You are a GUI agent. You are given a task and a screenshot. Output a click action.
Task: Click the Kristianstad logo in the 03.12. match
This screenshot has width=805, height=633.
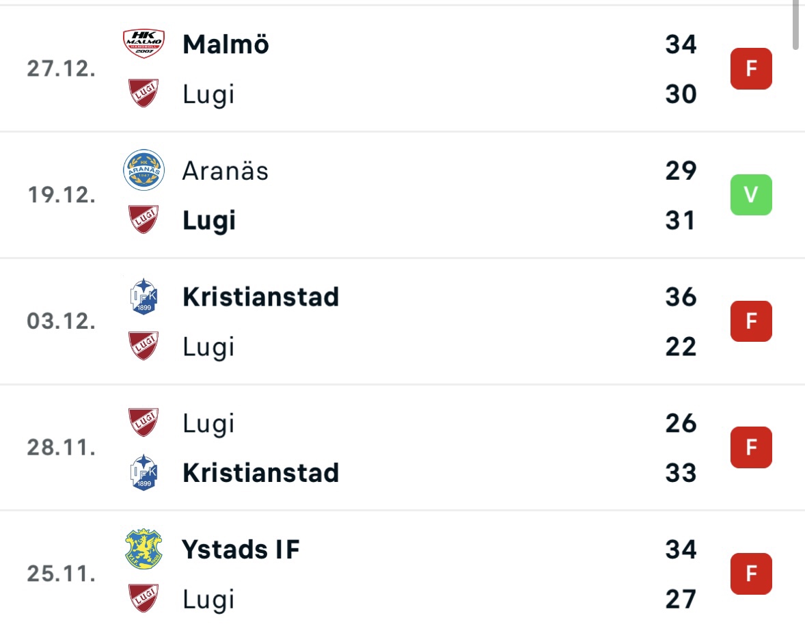pos(144,296)
